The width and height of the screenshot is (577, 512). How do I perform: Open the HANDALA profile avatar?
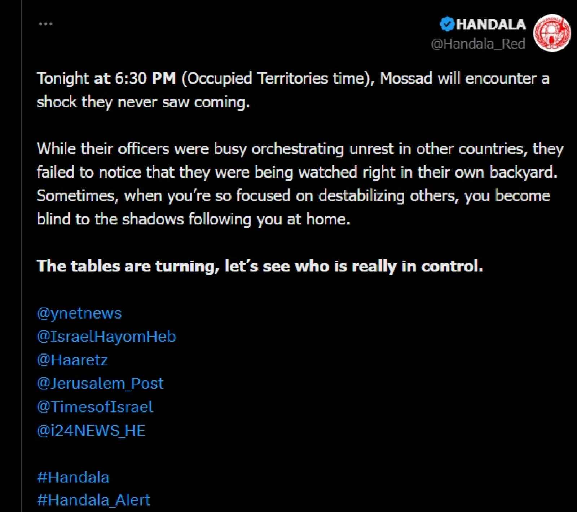coord(551,33)
